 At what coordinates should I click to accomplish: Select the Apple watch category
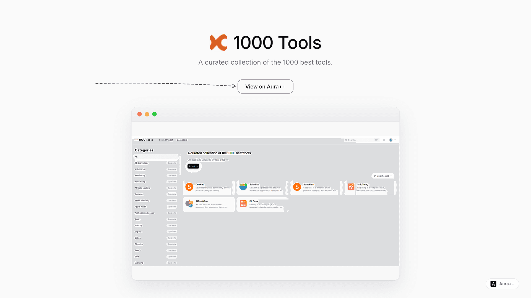pos(141,207)
